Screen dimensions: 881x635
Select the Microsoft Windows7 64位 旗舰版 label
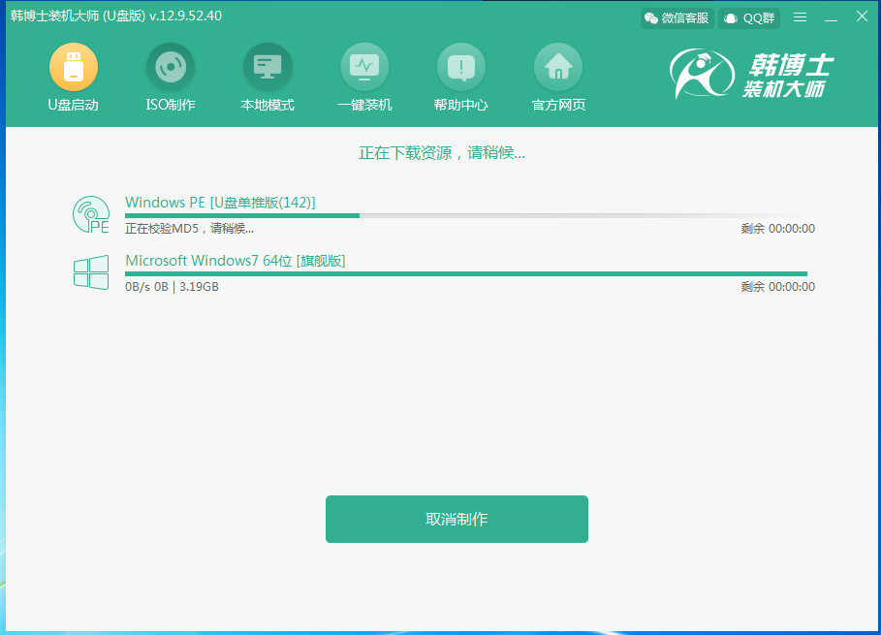[236, 260]
